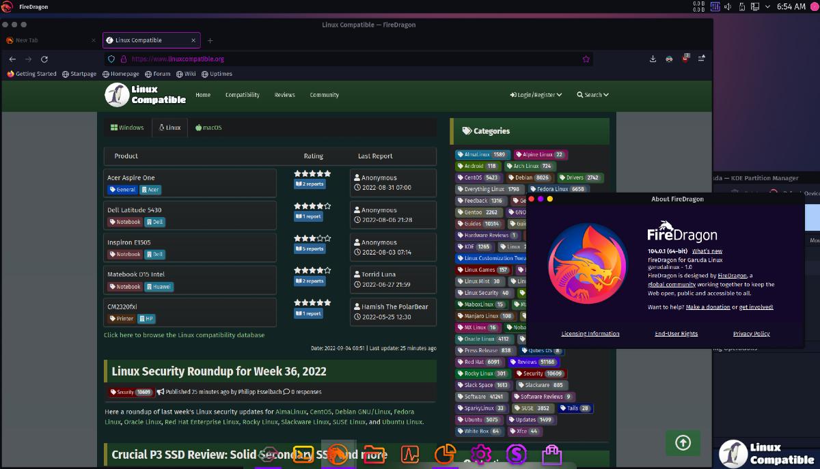Open the Reviews menu item
Image resolution: width=820 pixels, height=469 pixels.
[x=284, y=95]
